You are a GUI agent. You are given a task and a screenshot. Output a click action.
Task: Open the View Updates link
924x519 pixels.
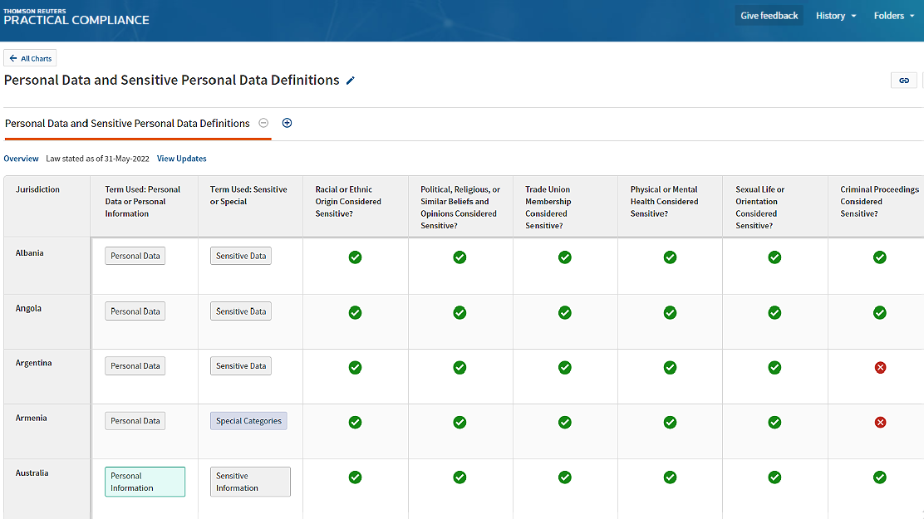click(181, 159)
